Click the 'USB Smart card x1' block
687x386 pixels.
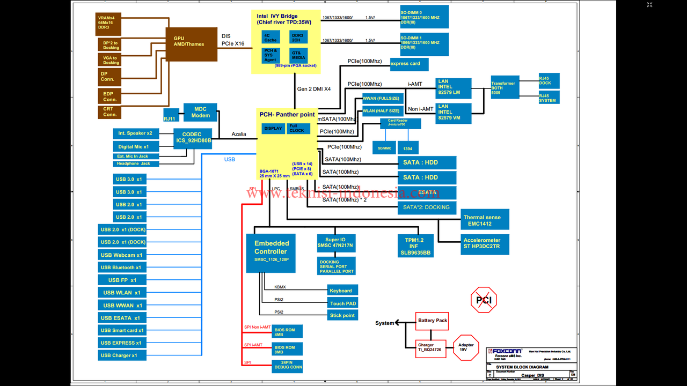(x=122, y=330)
